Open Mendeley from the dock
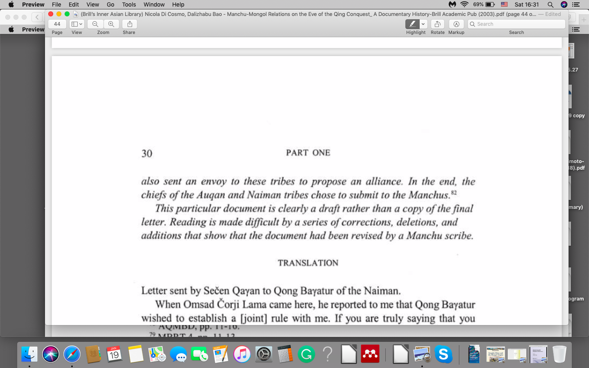 [370, 354]
